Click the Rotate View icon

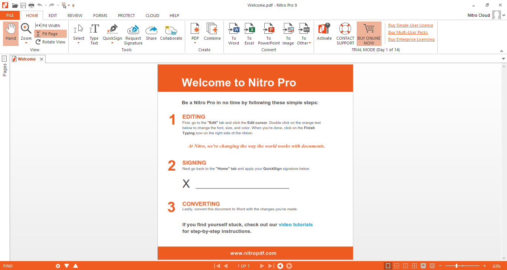[38, 42]
